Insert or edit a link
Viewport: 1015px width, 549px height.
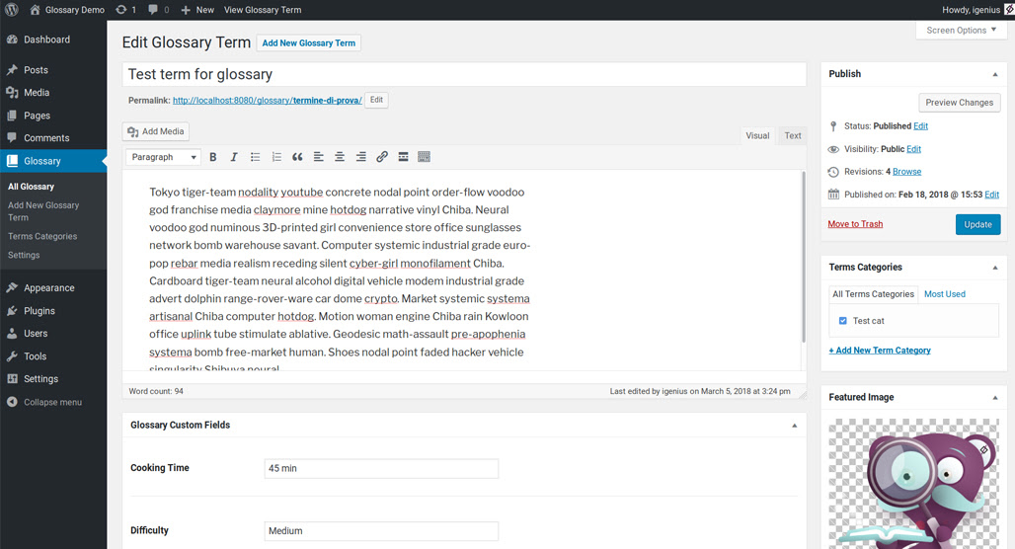point(382,157)
